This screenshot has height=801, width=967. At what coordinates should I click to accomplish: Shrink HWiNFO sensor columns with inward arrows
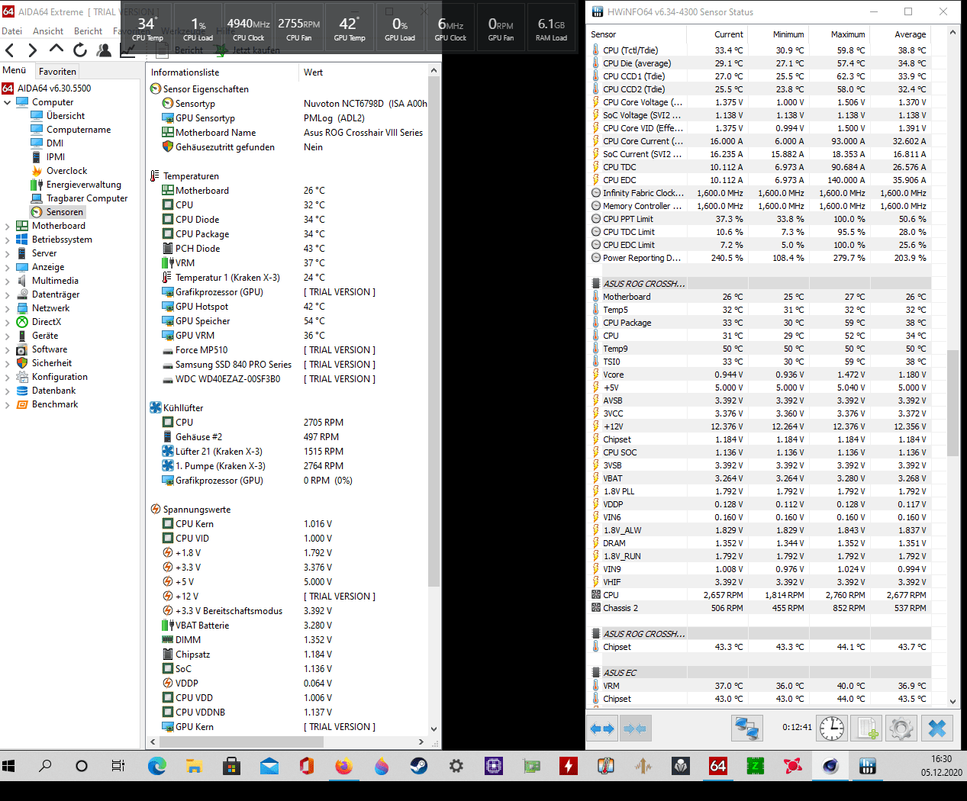tap(635, 729)
